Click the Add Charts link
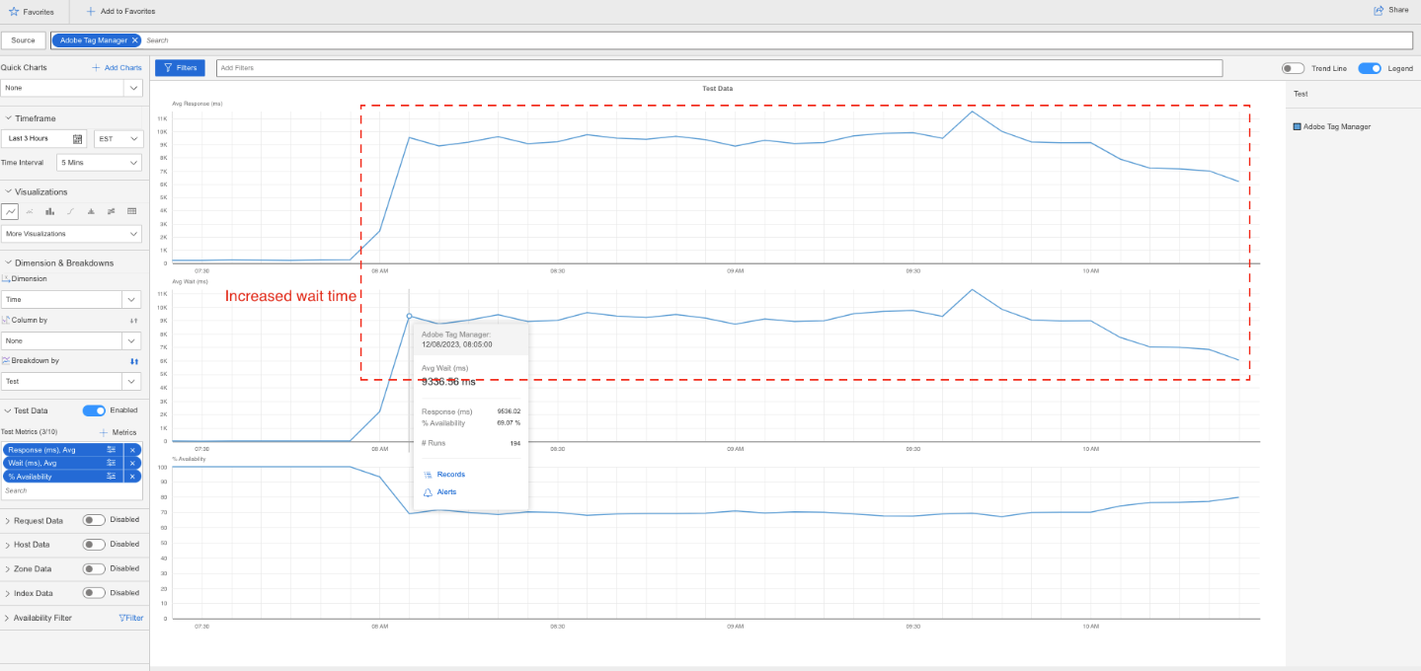1421x671 pixels. 117,67
